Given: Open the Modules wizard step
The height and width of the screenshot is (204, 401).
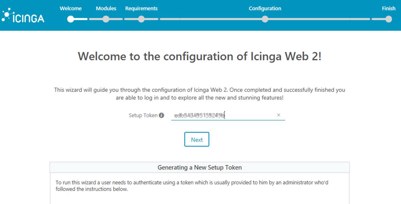Looking at the screenshot, I should 106,8.
